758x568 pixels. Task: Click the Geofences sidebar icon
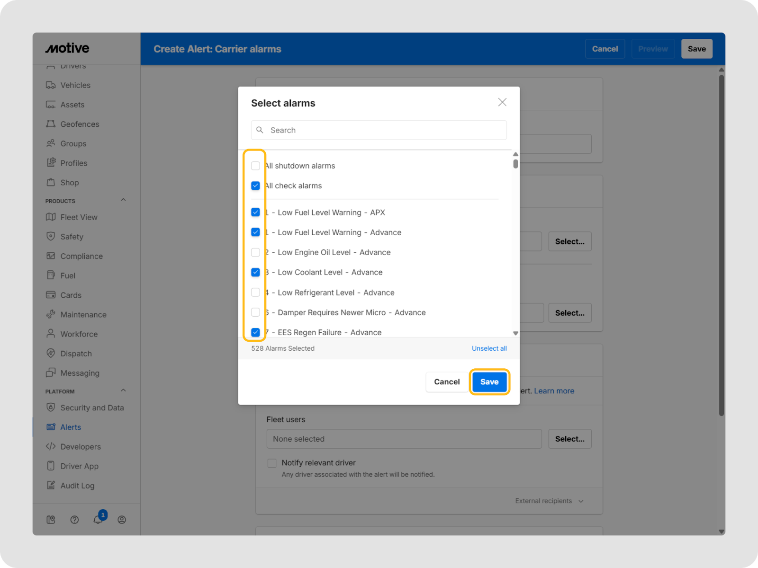coord(51,124)
